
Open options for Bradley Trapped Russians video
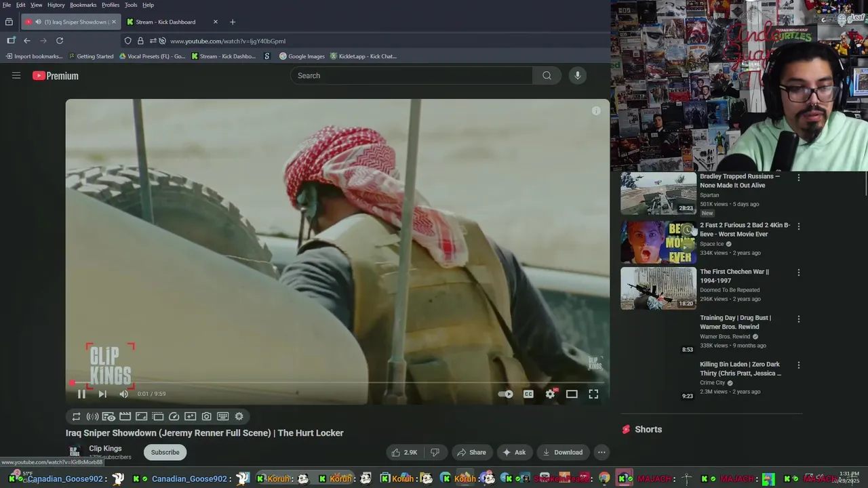[798, 178]
